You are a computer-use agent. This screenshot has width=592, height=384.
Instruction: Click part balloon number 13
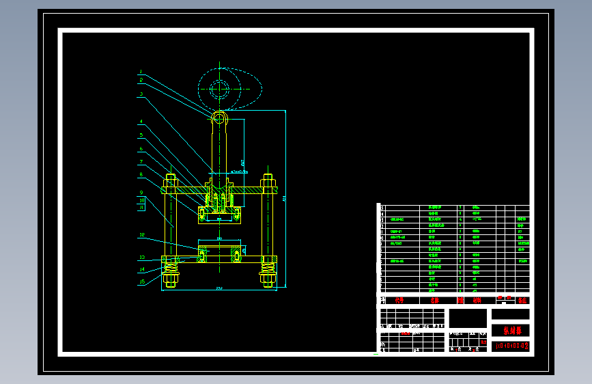pyautogui.click(x=142, y=258)
